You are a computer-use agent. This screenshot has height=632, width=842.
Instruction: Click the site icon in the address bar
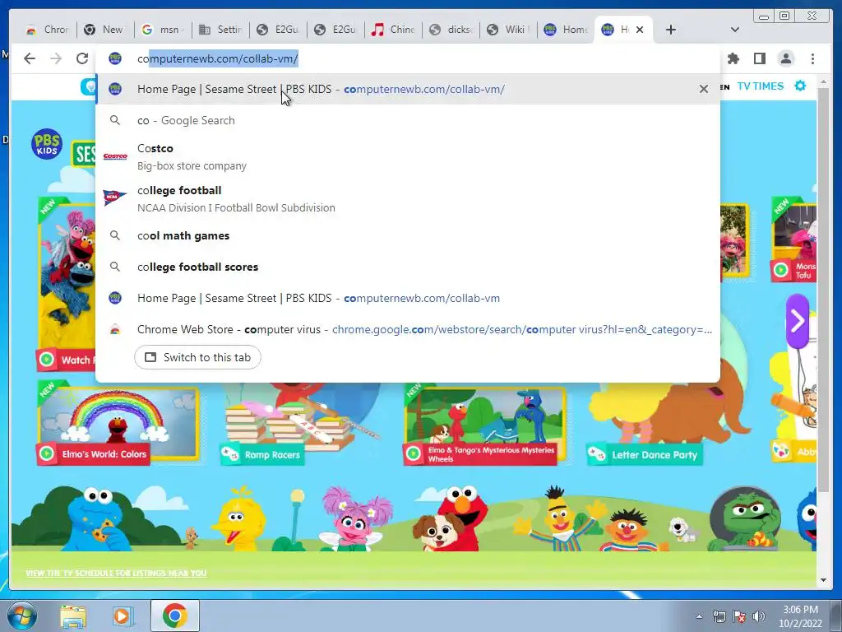(x=115, y=58)
